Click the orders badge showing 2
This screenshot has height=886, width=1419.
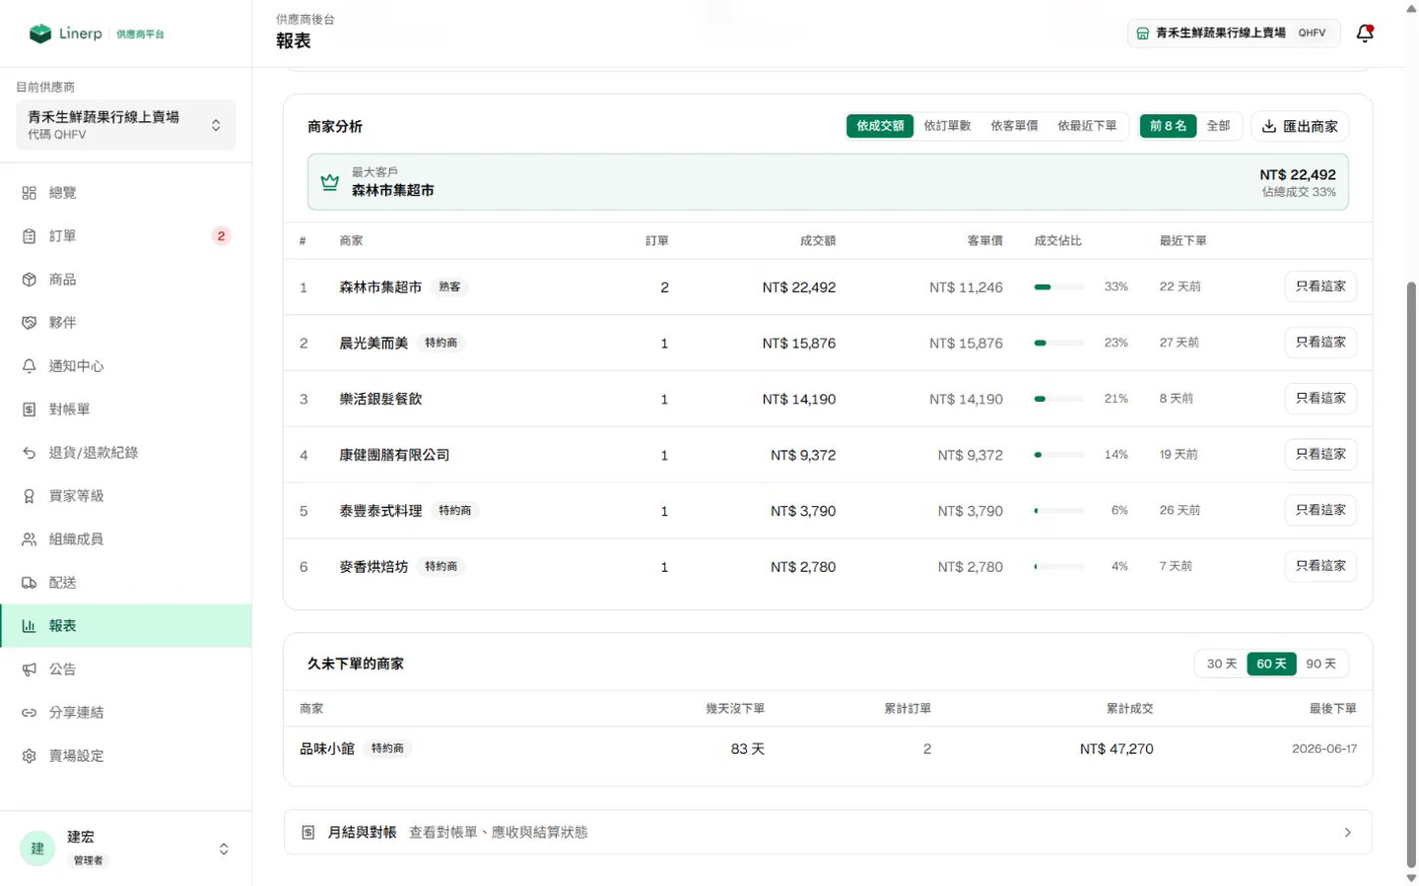click(x=221, y=236)
